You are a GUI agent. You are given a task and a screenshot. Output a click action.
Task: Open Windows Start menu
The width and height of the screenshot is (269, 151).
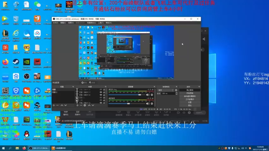[x=3, y=148]
